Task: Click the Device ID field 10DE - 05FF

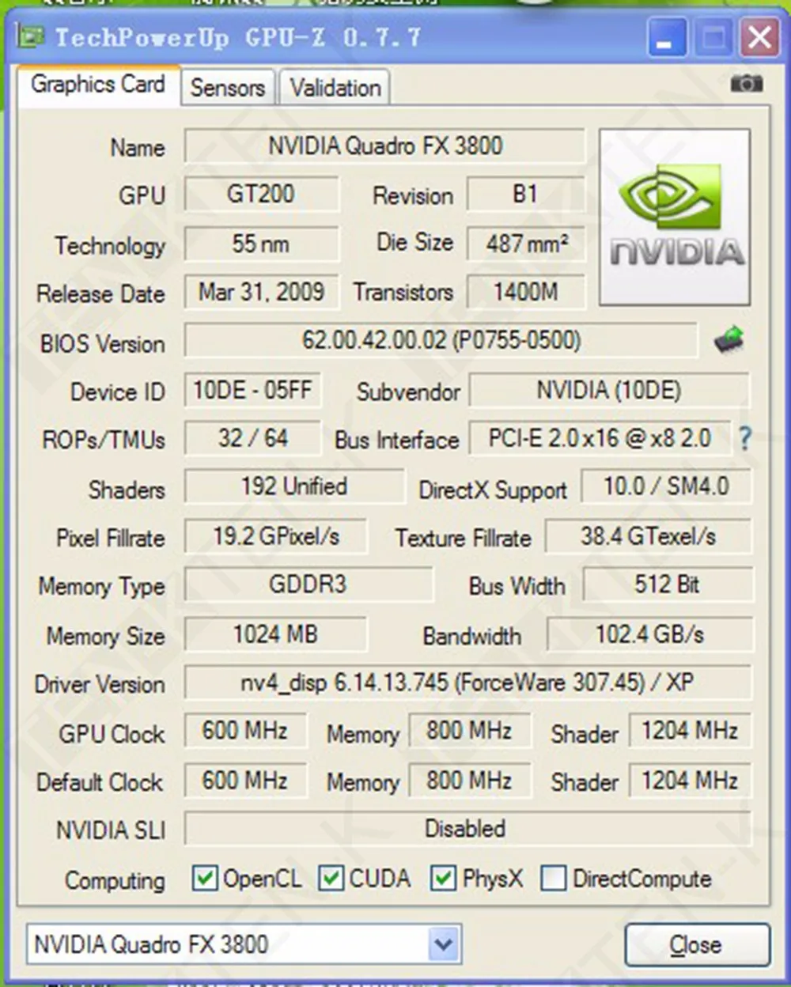Action: point(253,390)
